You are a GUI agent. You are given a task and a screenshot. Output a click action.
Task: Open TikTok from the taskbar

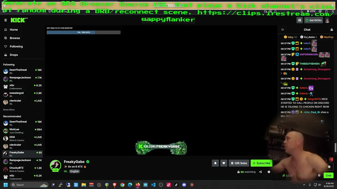(x=176, y=185)
